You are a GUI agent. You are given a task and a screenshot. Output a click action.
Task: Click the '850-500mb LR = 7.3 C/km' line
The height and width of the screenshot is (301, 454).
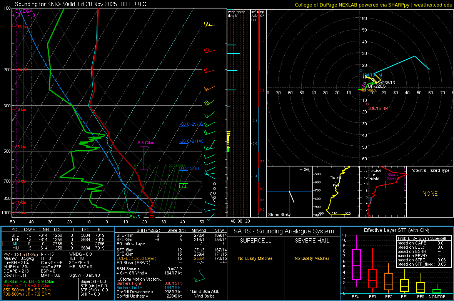click(x=27, y=290)
